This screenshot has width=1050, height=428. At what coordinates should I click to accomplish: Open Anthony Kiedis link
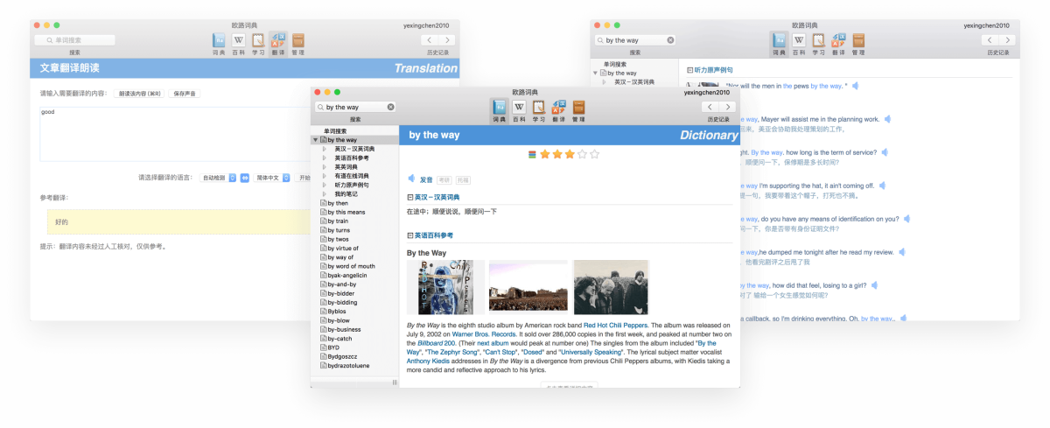pyautogui.click(x=430, y=361)
